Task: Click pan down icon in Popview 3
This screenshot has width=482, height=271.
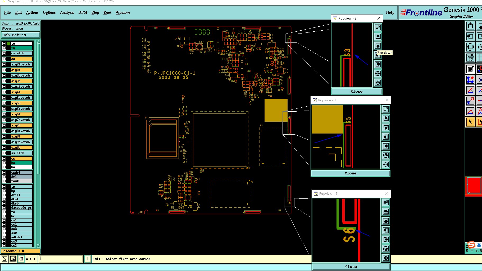Action: 378,46
